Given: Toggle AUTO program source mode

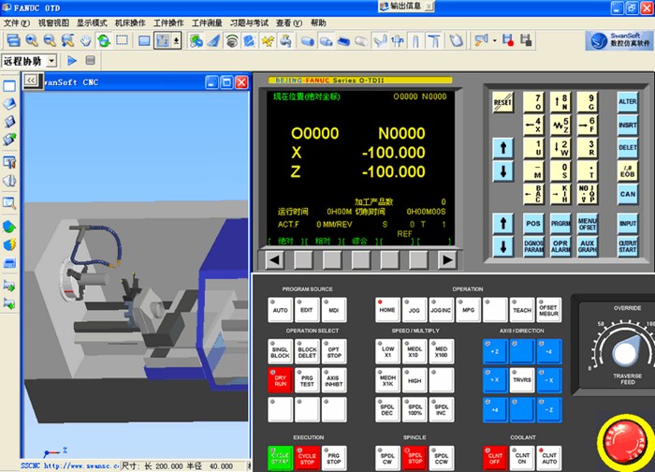Looking at the screenshot, I should 280,310.
